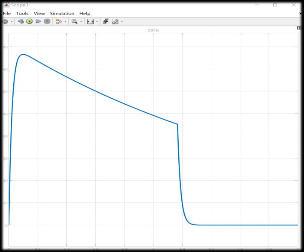Open the scope Configuration Properties gear icon
This screenshot has height=252, width=304.
(5, 21)
